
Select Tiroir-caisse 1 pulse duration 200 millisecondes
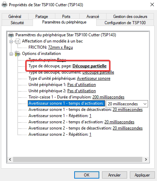pos(108,97)
